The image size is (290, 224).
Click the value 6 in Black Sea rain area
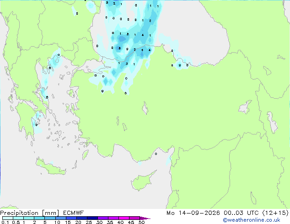point(120,48)
